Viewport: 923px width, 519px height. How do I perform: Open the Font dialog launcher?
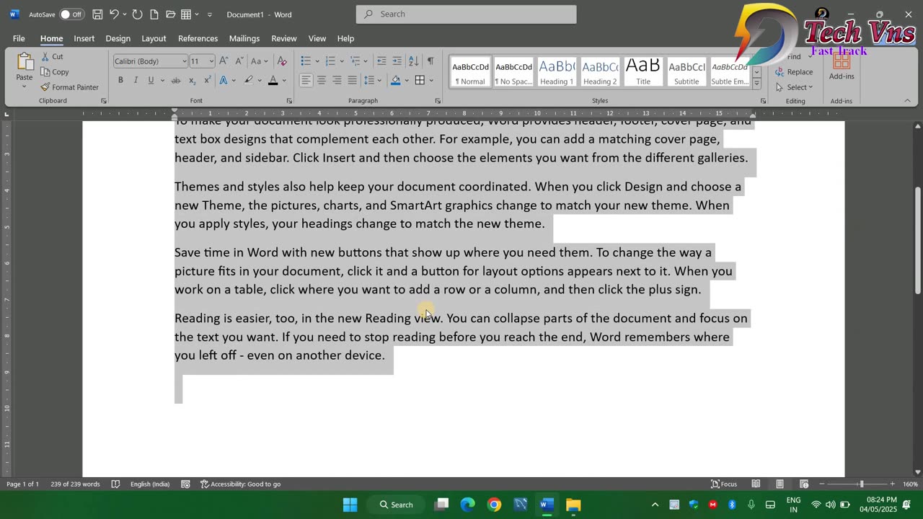click(289, 101)
